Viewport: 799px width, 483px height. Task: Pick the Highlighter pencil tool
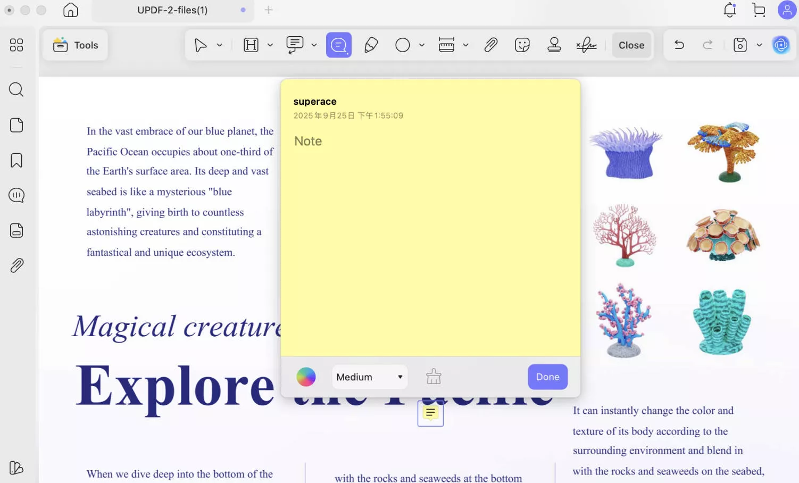[371, 45]
